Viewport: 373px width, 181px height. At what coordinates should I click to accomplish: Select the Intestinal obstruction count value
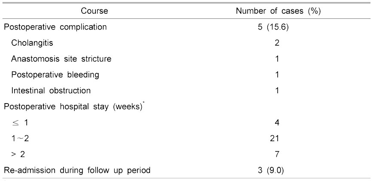pos(276,91)
